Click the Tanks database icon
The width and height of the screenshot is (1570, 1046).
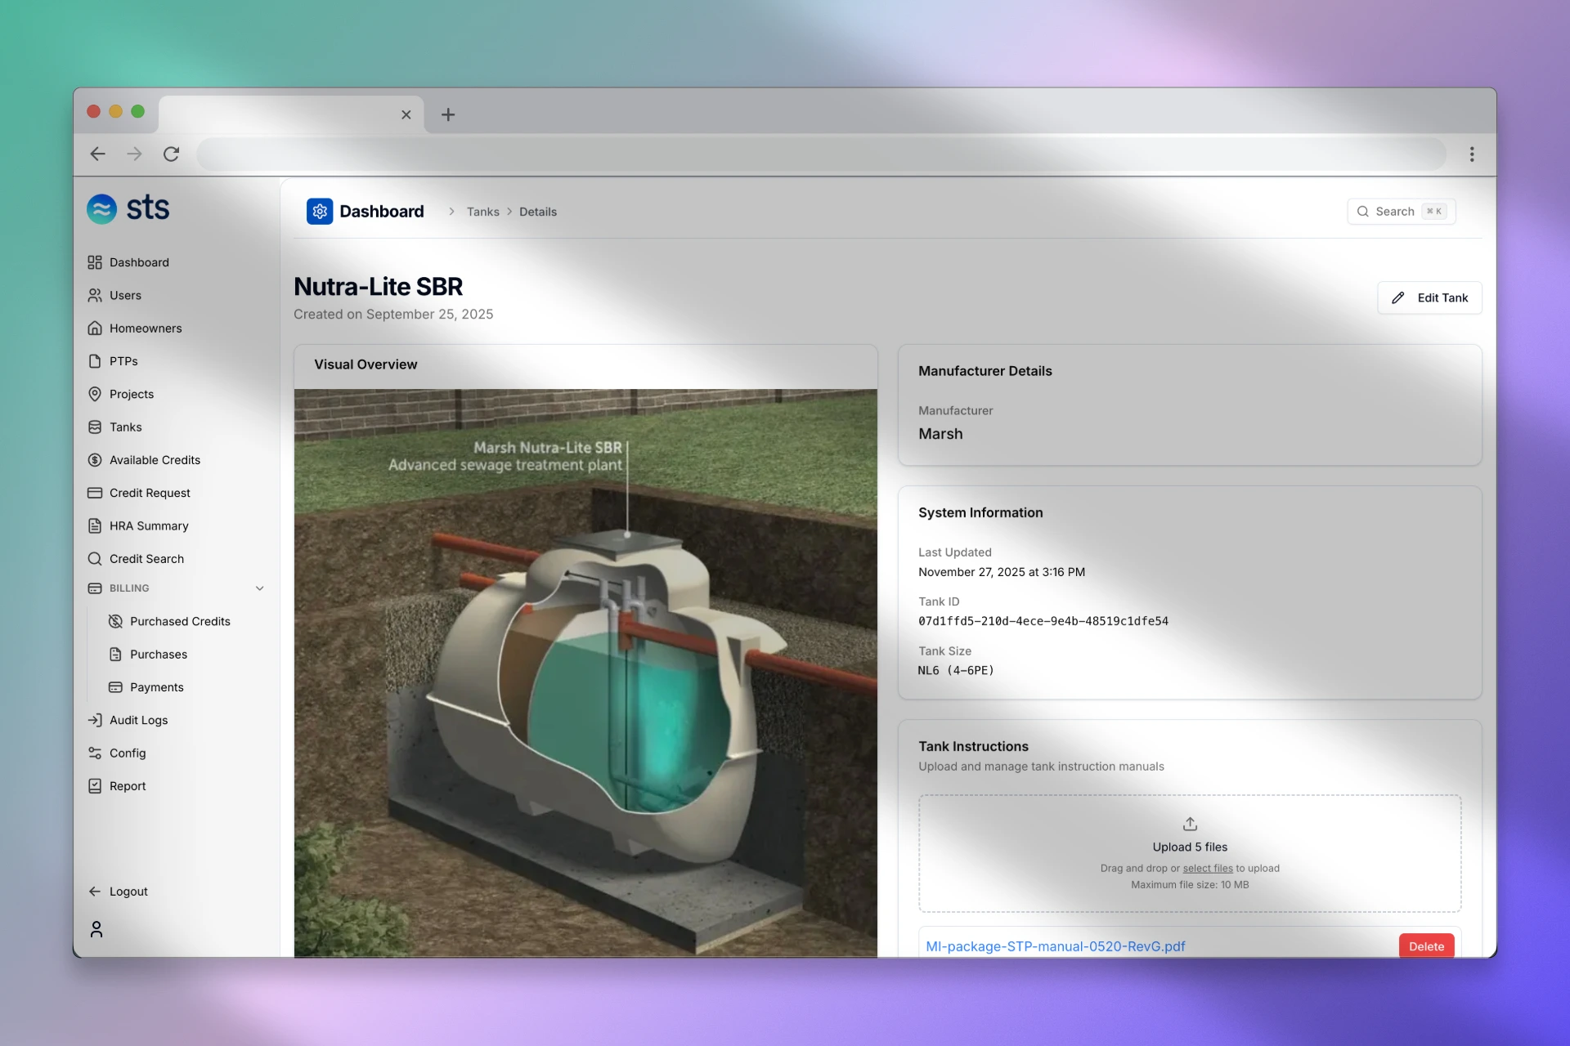click(95, 427)
